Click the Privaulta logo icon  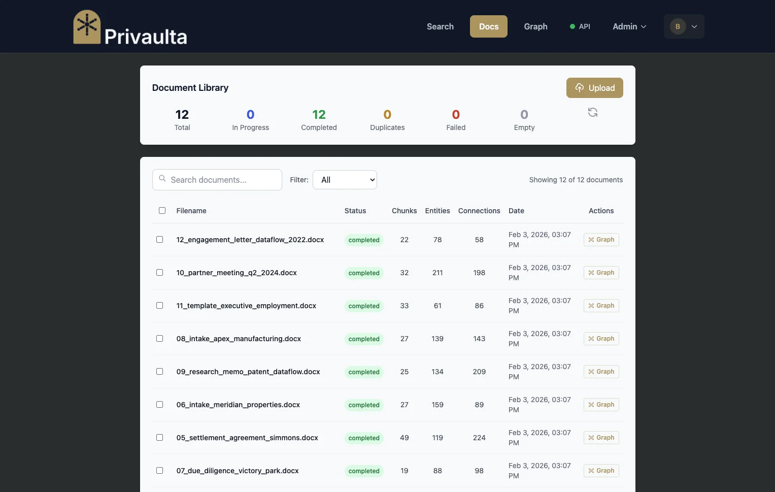(x=87, y=27)
